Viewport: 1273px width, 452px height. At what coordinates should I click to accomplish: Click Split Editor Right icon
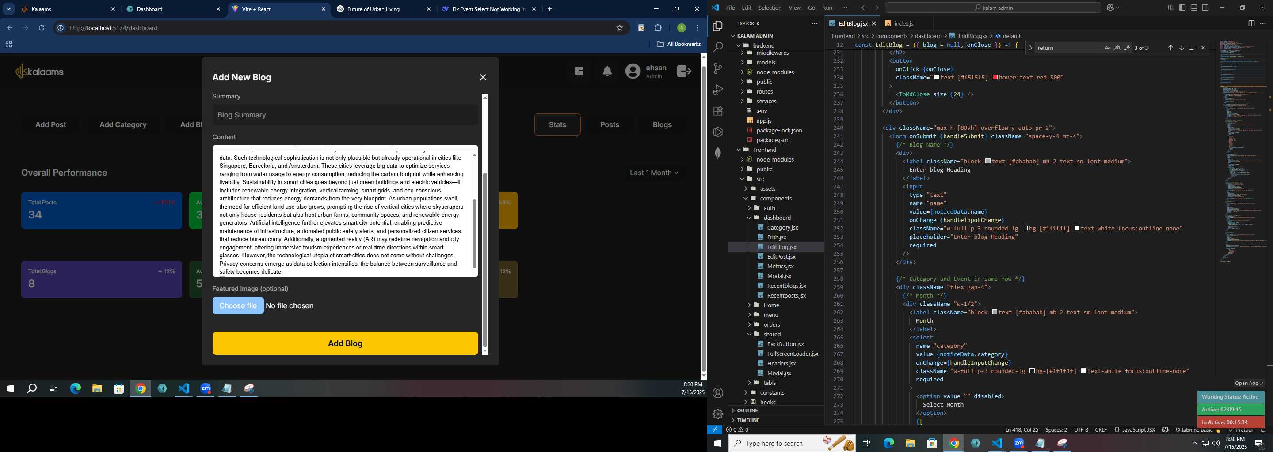[x=1251, y=23]
